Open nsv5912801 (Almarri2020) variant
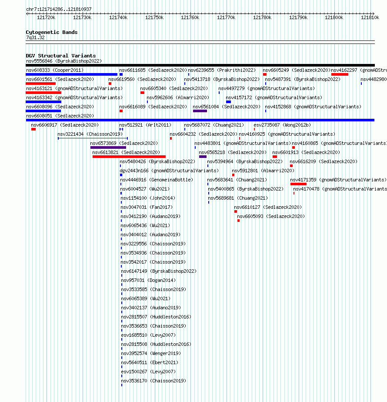 tap(263, 171)
